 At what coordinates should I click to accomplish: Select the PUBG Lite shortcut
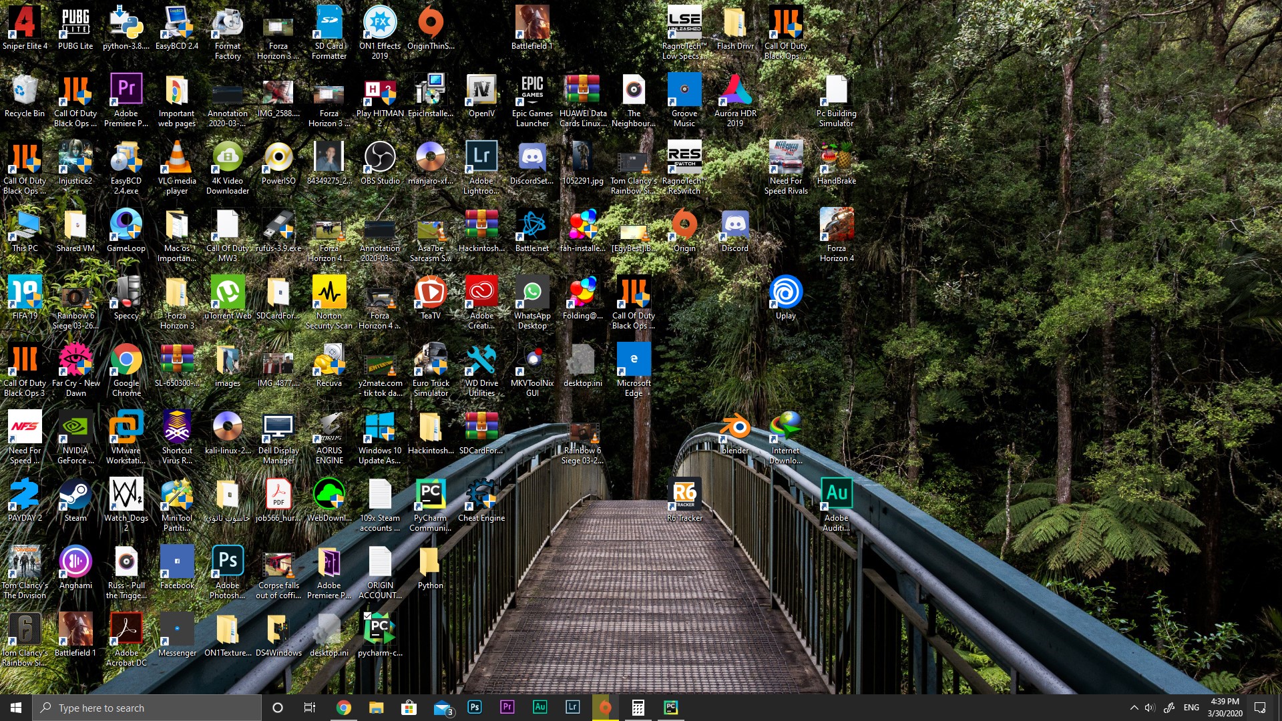click(x=75, y=28)
